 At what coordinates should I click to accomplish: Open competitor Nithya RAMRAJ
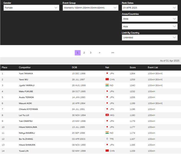(x=27, y=133)
